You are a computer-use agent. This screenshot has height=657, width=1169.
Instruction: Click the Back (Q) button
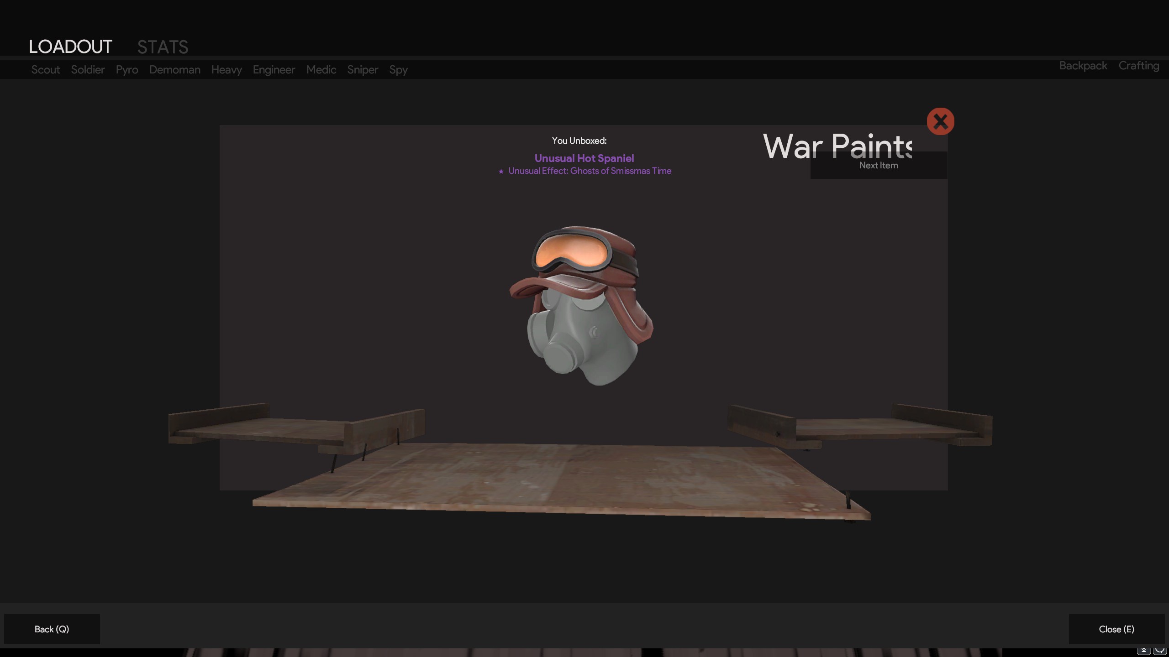coord(52,629)
